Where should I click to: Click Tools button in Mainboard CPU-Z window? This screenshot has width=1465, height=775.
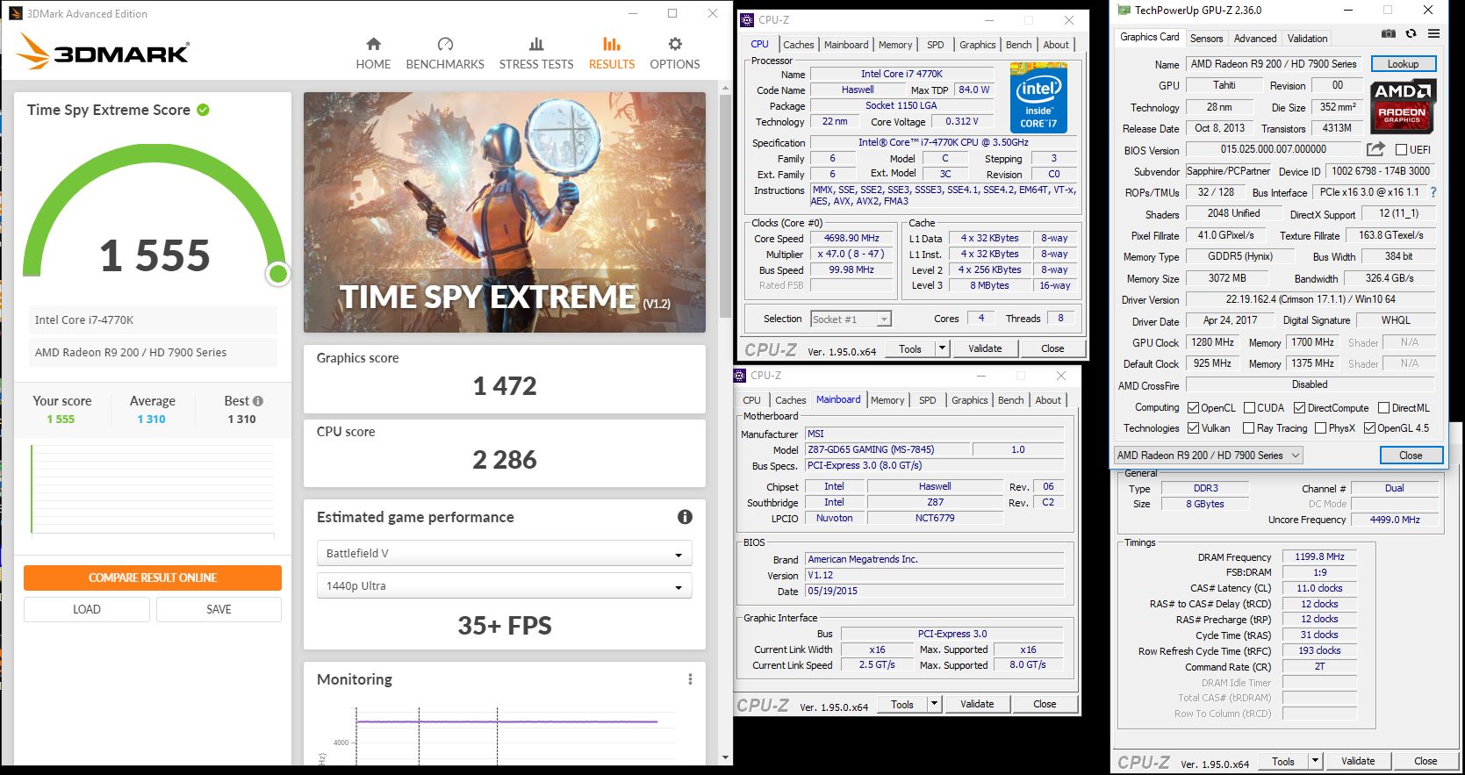(x=902, y=704)
